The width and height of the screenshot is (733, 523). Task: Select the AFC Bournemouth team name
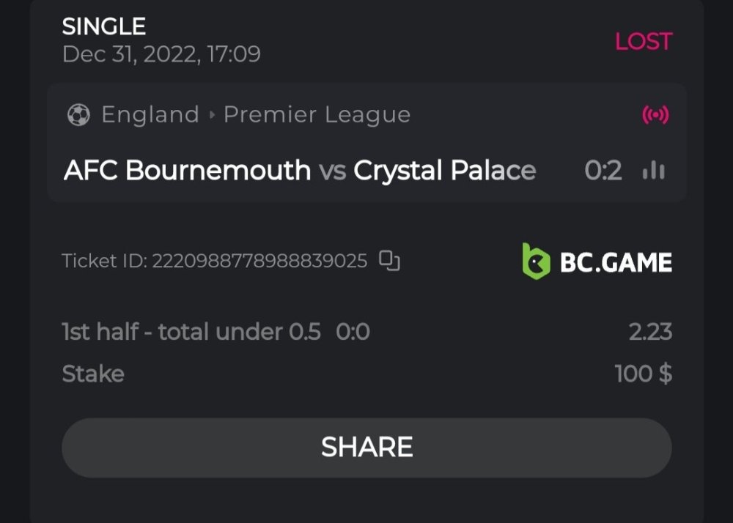click(187, 171)
